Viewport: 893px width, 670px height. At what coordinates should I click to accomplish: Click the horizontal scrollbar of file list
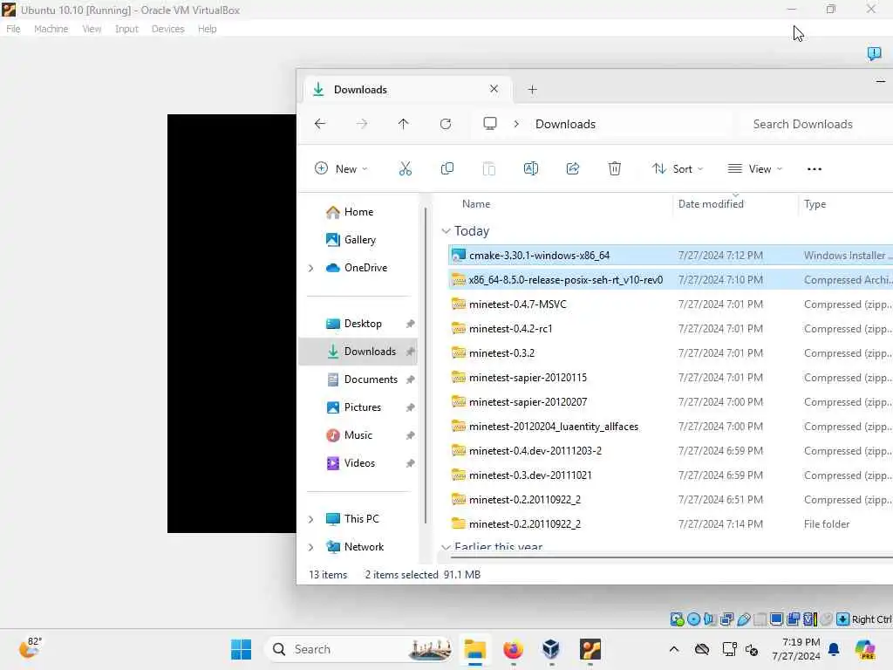[x=671, y=557]
